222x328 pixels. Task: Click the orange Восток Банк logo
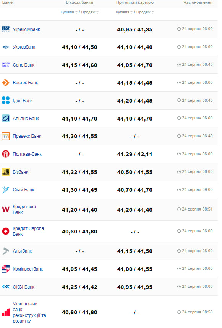point(6,83)
